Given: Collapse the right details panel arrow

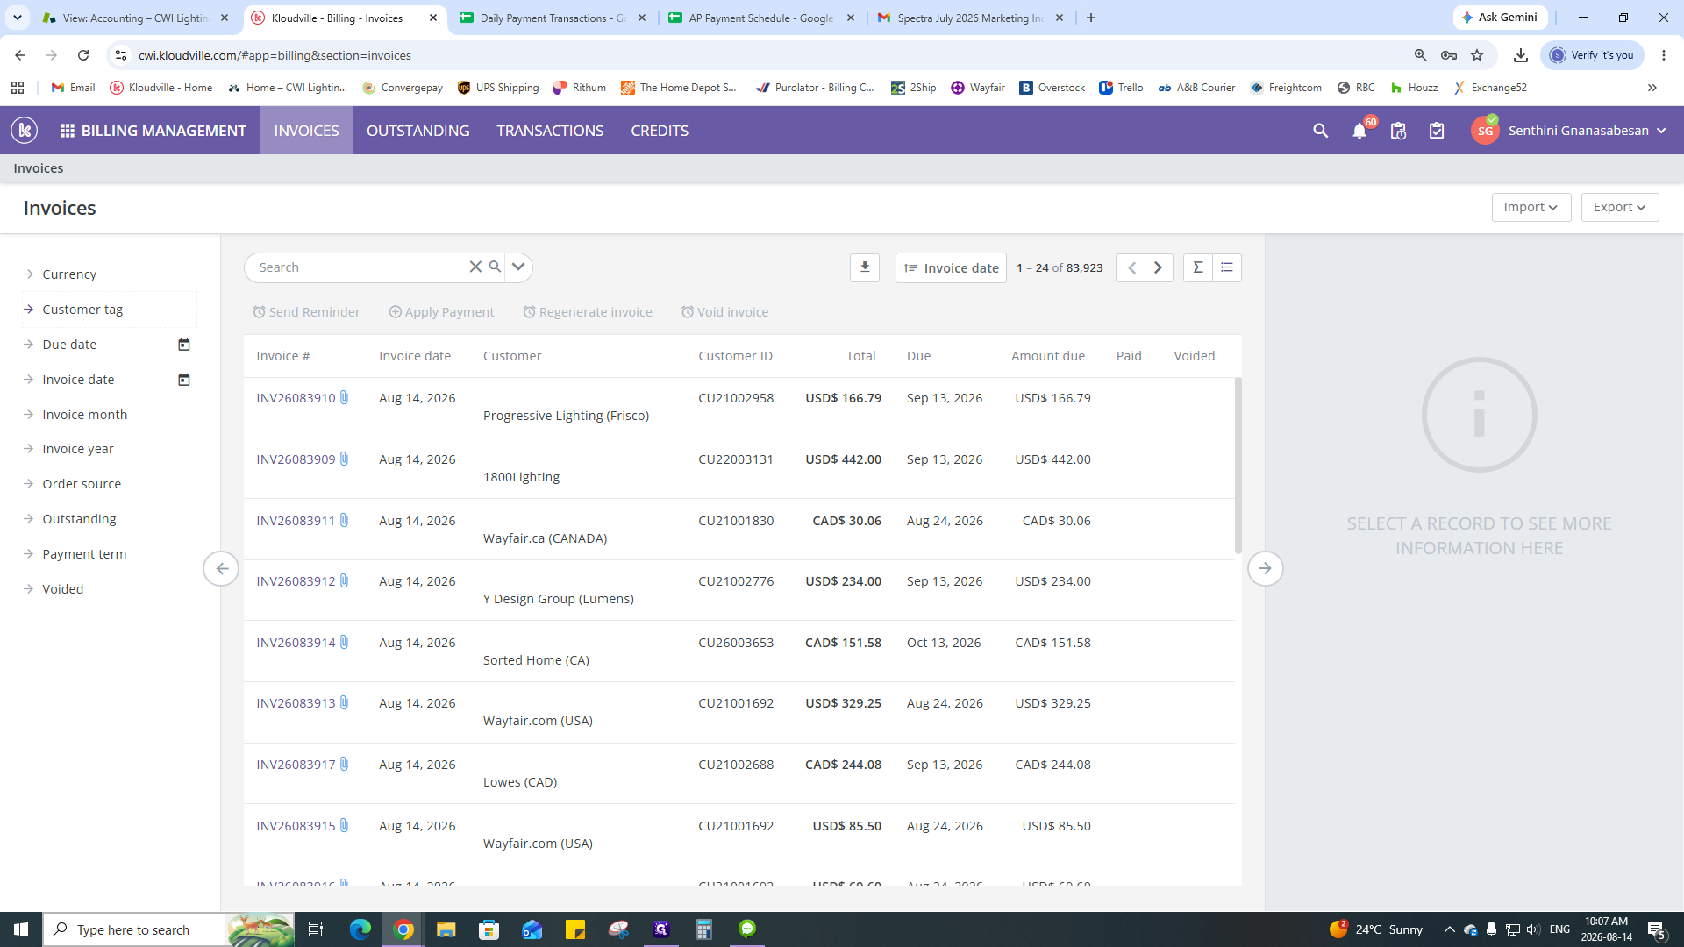Looking at the screenshot, I should click(x=1265, y=568).
